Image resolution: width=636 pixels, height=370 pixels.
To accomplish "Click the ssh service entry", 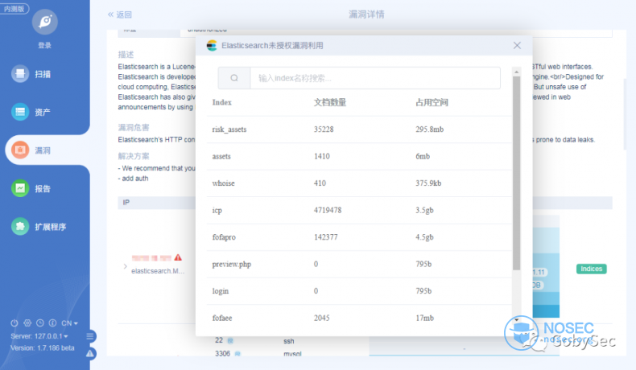I will (x=289, y=341).
